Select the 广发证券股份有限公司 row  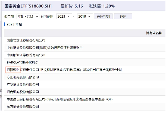click(85, 85)
